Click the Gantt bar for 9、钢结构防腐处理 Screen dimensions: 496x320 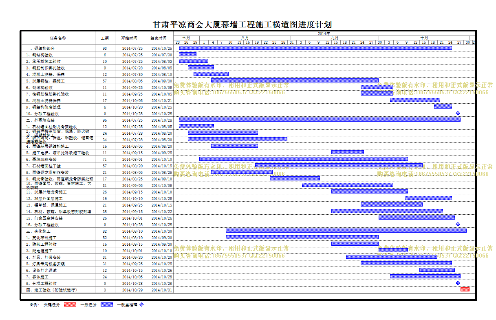coord(443,107)
